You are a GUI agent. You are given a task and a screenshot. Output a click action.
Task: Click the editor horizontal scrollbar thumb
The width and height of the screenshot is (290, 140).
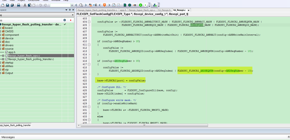coord(144,125)
